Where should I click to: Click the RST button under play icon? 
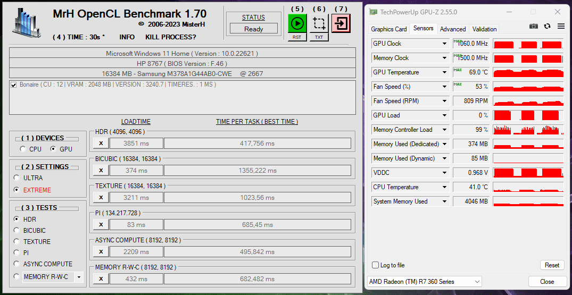pyautogui.click(x=297, y=37)
